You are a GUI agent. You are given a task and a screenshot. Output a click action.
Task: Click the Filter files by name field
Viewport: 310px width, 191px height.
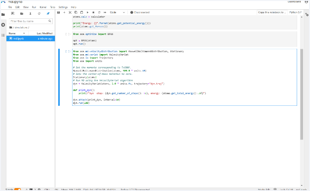click(31, 21)
